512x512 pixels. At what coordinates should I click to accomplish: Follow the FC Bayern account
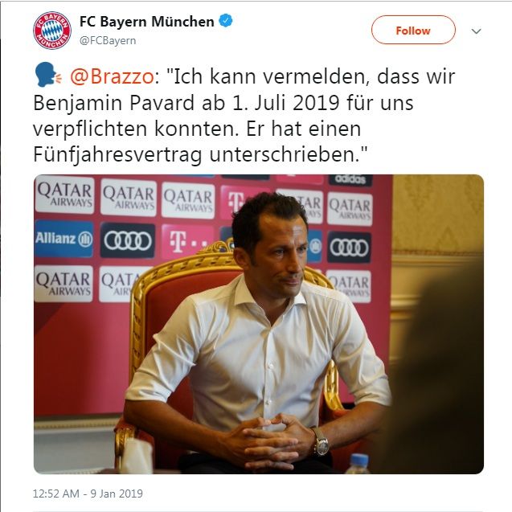click(x=413, y=30)
